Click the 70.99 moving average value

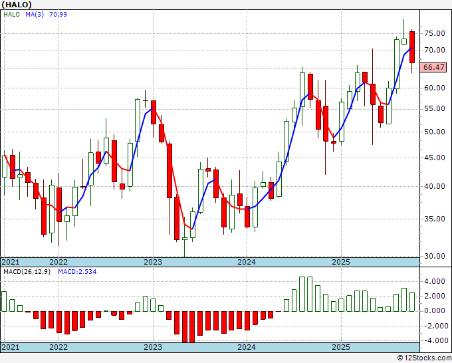point(58,14)
